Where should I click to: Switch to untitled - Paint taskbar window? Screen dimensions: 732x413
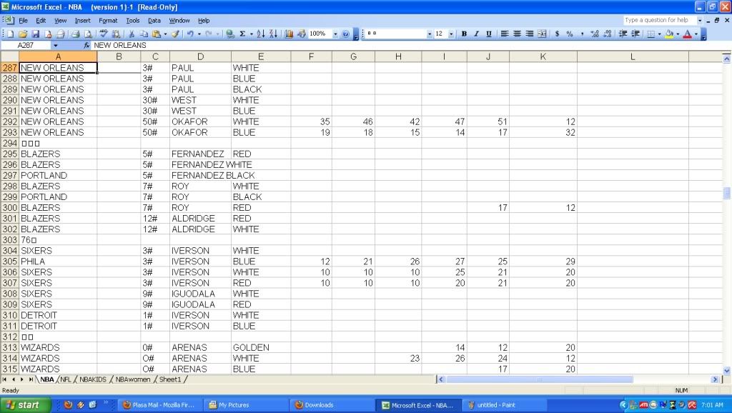click(504, 405)
